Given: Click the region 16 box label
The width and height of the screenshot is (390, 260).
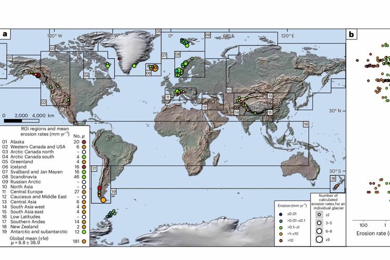Looking at the screenshot, I should click(x=306, y=124).
